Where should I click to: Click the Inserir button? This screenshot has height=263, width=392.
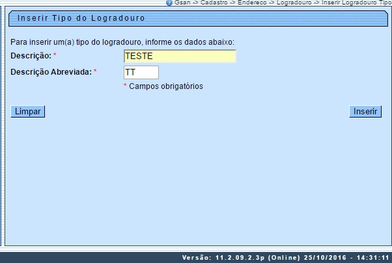[x=365, y=112]
